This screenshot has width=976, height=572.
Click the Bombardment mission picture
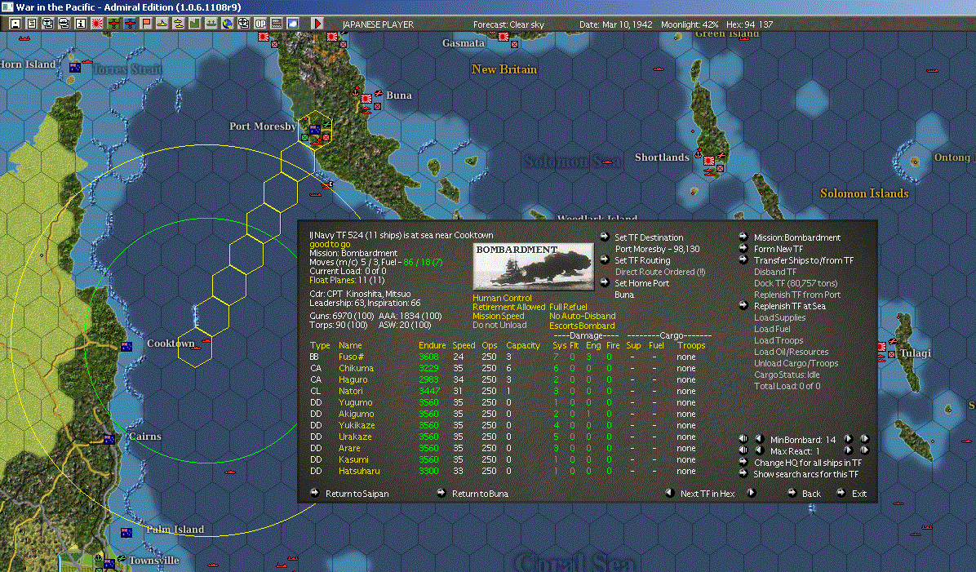(x=534, y=266)
